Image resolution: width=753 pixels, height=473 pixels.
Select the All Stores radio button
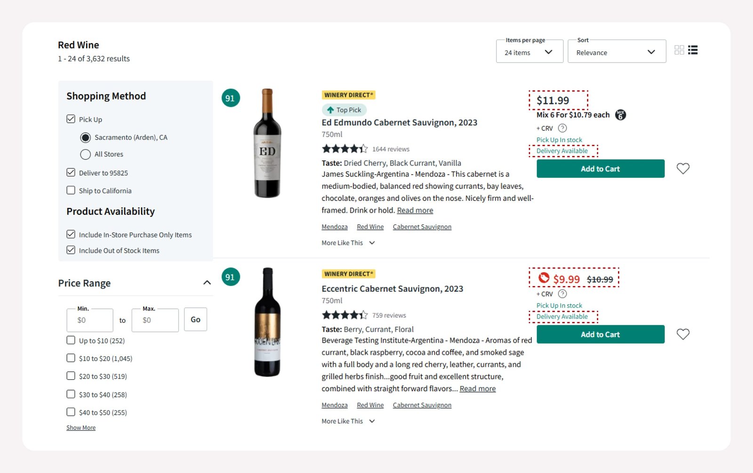[85, 154]
